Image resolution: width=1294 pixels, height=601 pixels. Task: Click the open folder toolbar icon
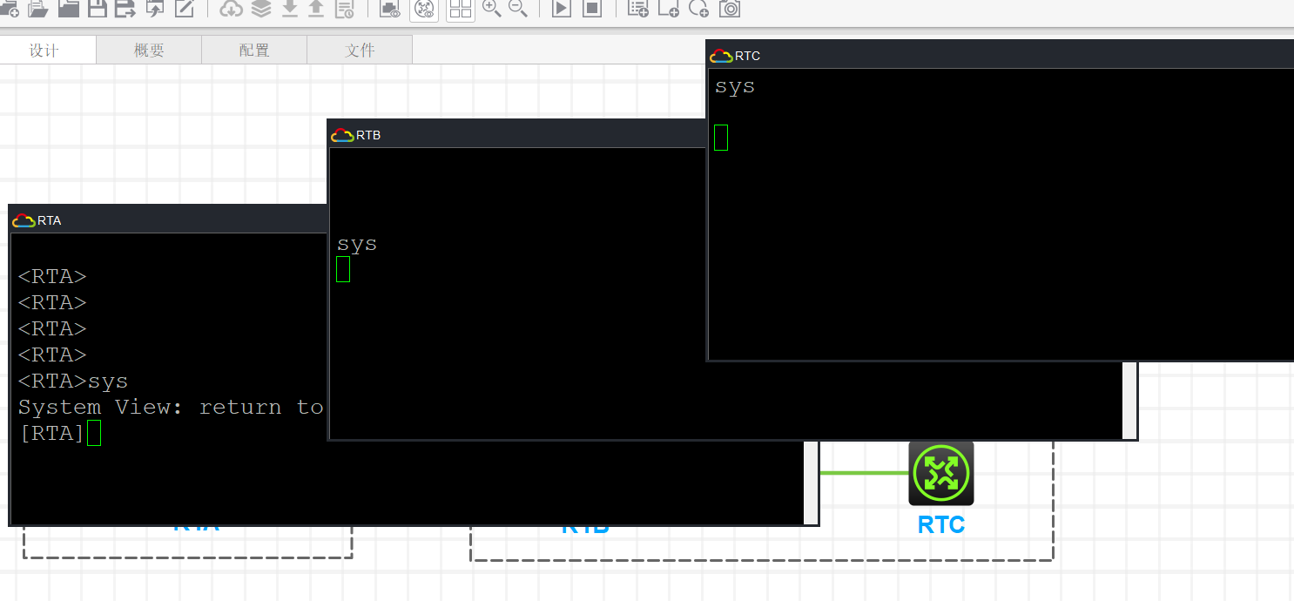(x=68, y=9)
